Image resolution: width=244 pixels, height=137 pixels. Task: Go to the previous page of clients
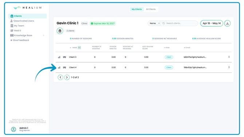click(x=60, y=77)
